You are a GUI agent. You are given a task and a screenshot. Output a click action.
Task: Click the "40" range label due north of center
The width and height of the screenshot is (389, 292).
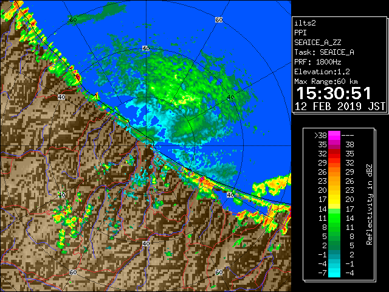pos(146,48)
